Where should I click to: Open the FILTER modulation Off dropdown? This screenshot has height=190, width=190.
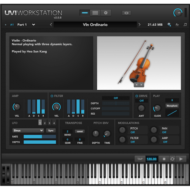pyautogui.click(x=133, y=142)
